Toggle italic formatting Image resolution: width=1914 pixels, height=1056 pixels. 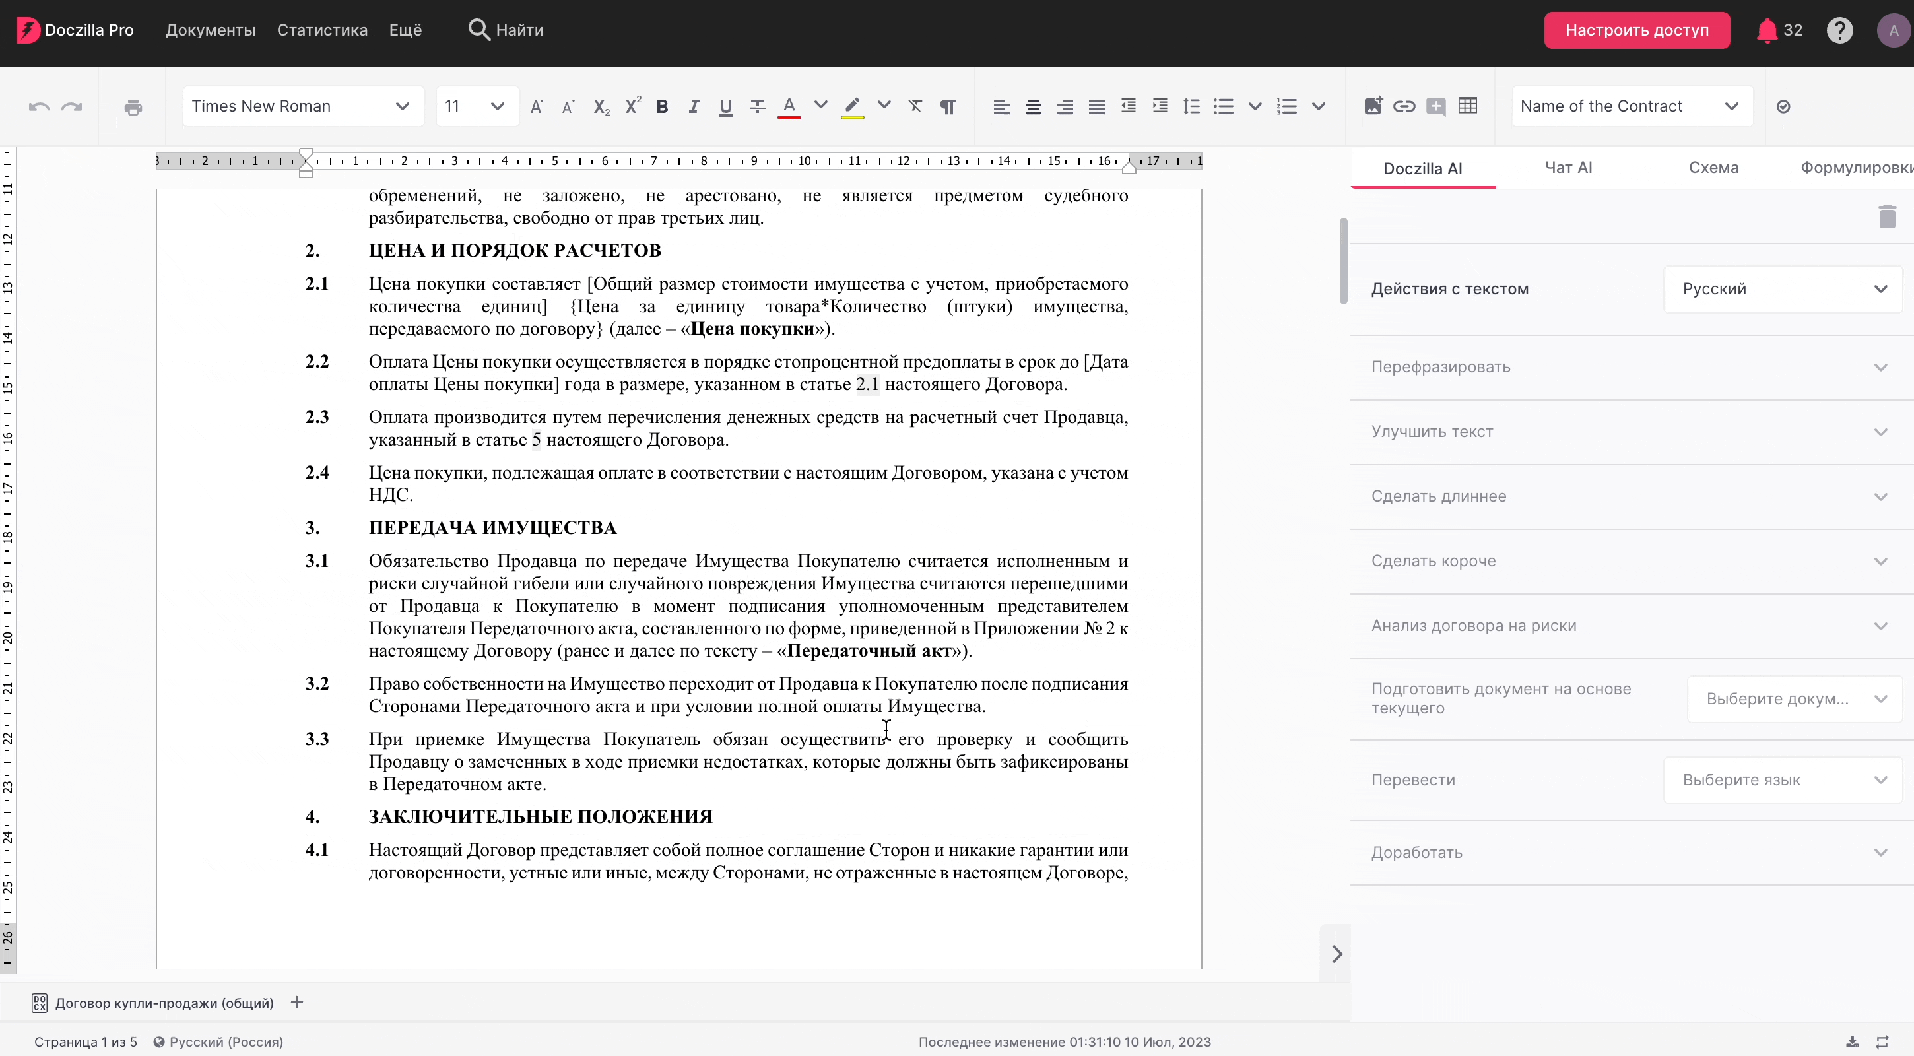coord(694,106)
